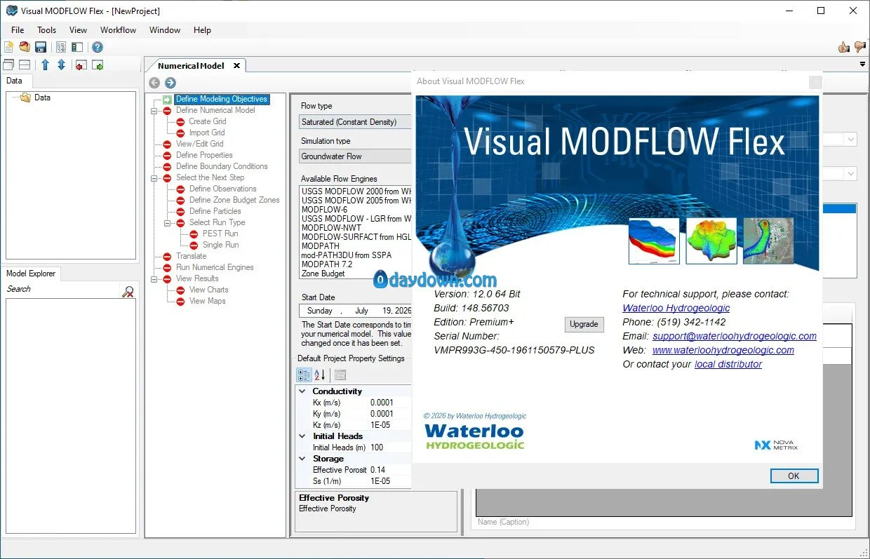The width and height of the screenshot is (870, 559).
Task: Collapse the View Results tree node
Action: (x=154, y=279)
